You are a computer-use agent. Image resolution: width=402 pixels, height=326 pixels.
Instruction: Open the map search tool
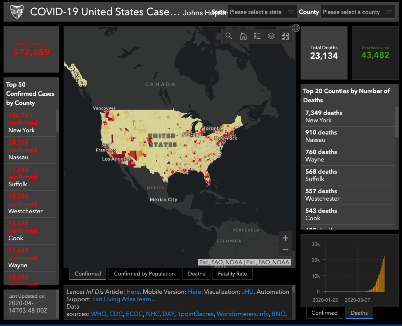pos(229,36)
